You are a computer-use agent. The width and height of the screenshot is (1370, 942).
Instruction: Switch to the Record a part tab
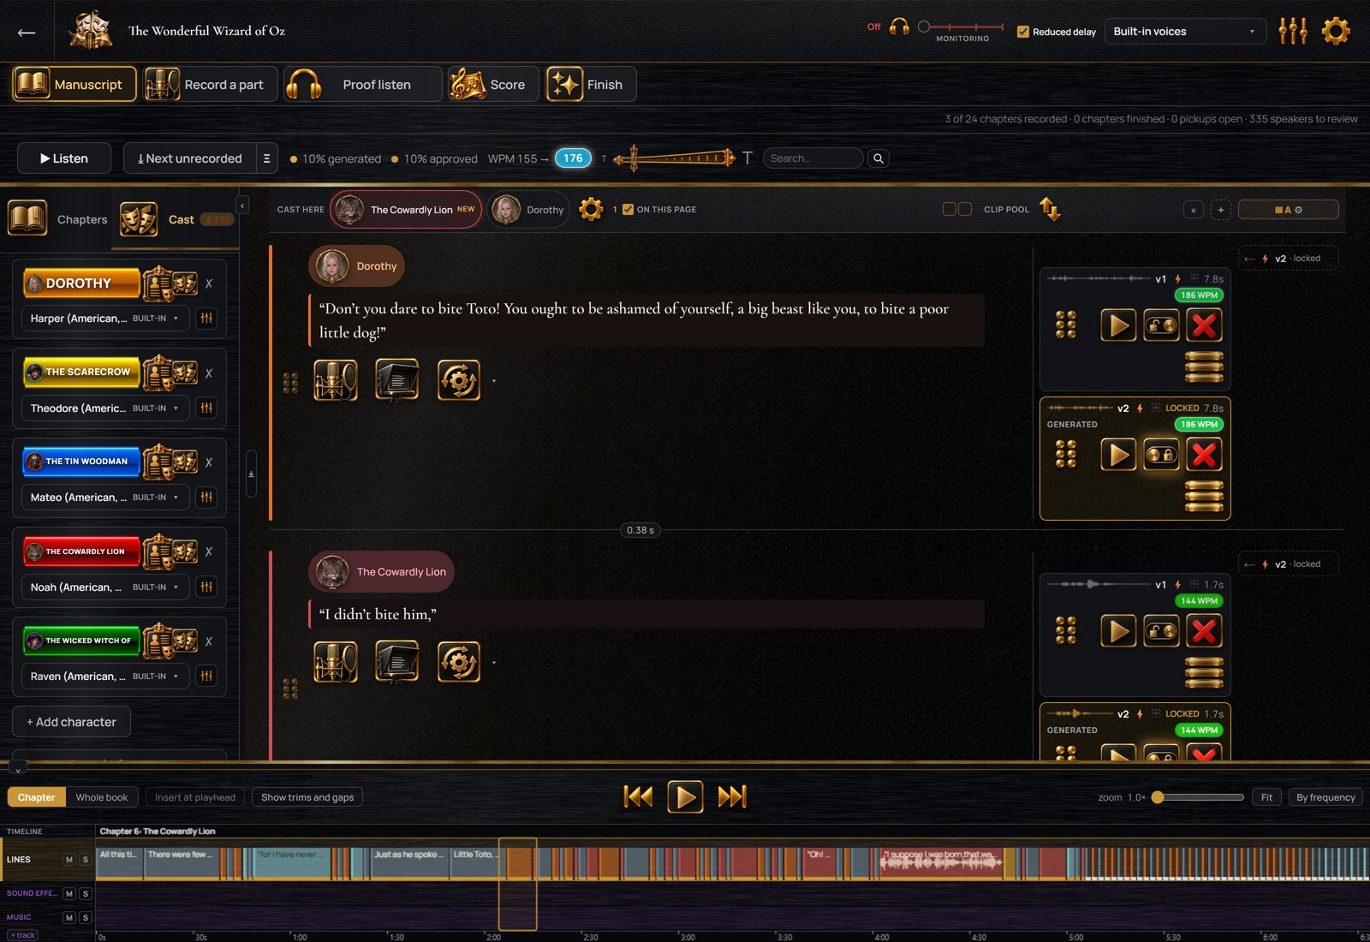click(x=211, y=84)
